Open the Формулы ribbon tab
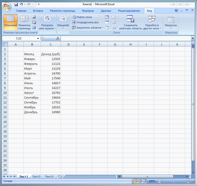The image size is (197, 186). click(x=88, y=11)
